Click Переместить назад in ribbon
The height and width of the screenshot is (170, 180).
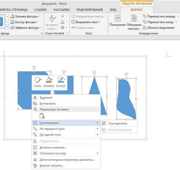click(158, 22)
